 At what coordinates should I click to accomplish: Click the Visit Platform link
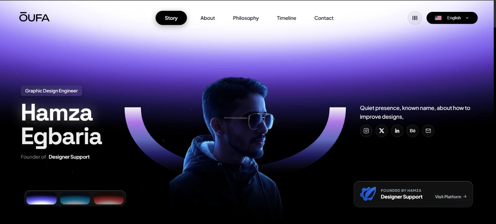tap(451, 197)
